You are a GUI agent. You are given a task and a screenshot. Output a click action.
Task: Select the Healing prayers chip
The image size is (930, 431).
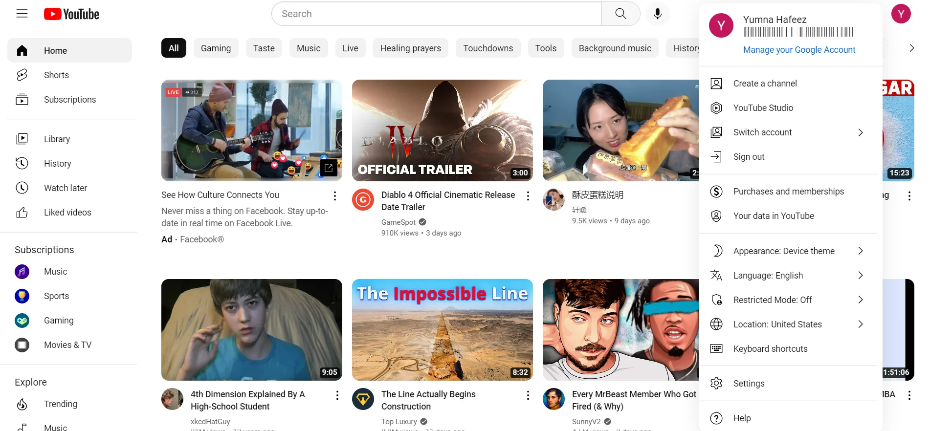[x=411, y=48]
